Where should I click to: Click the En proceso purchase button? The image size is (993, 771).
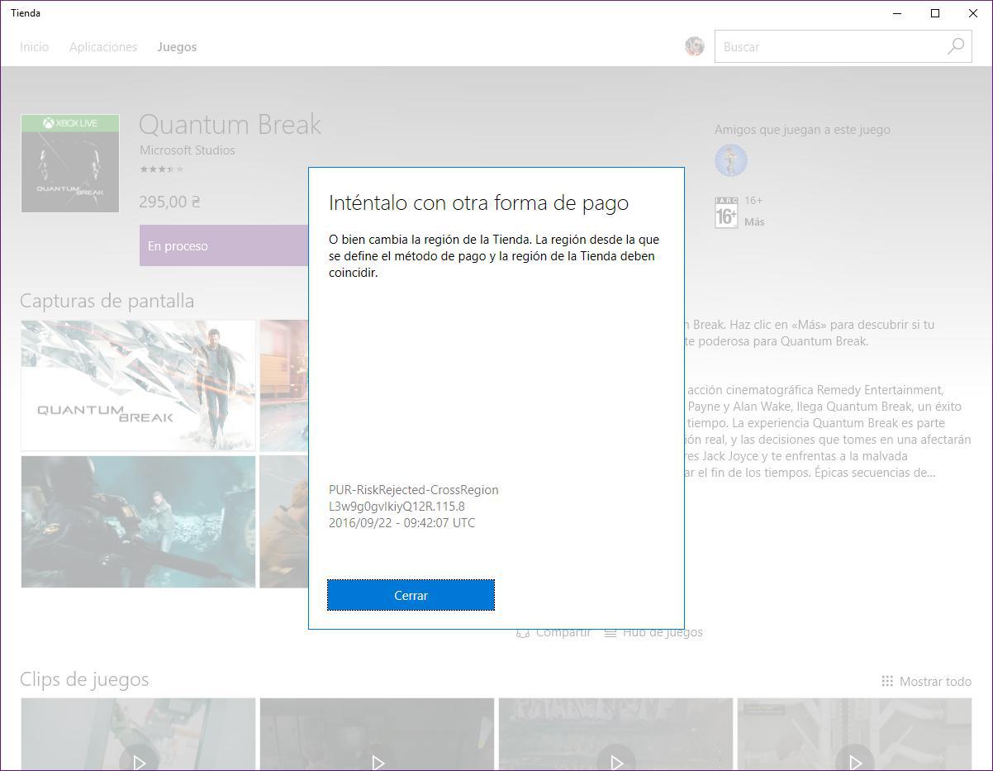coord(223,245)
